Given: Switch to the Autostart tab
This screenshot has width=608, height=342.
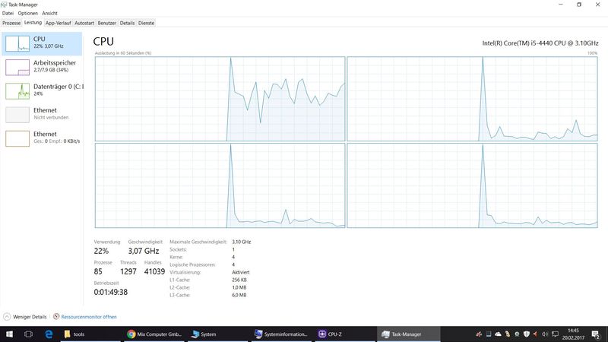Looking at the screenshot, I should (84, 24).
